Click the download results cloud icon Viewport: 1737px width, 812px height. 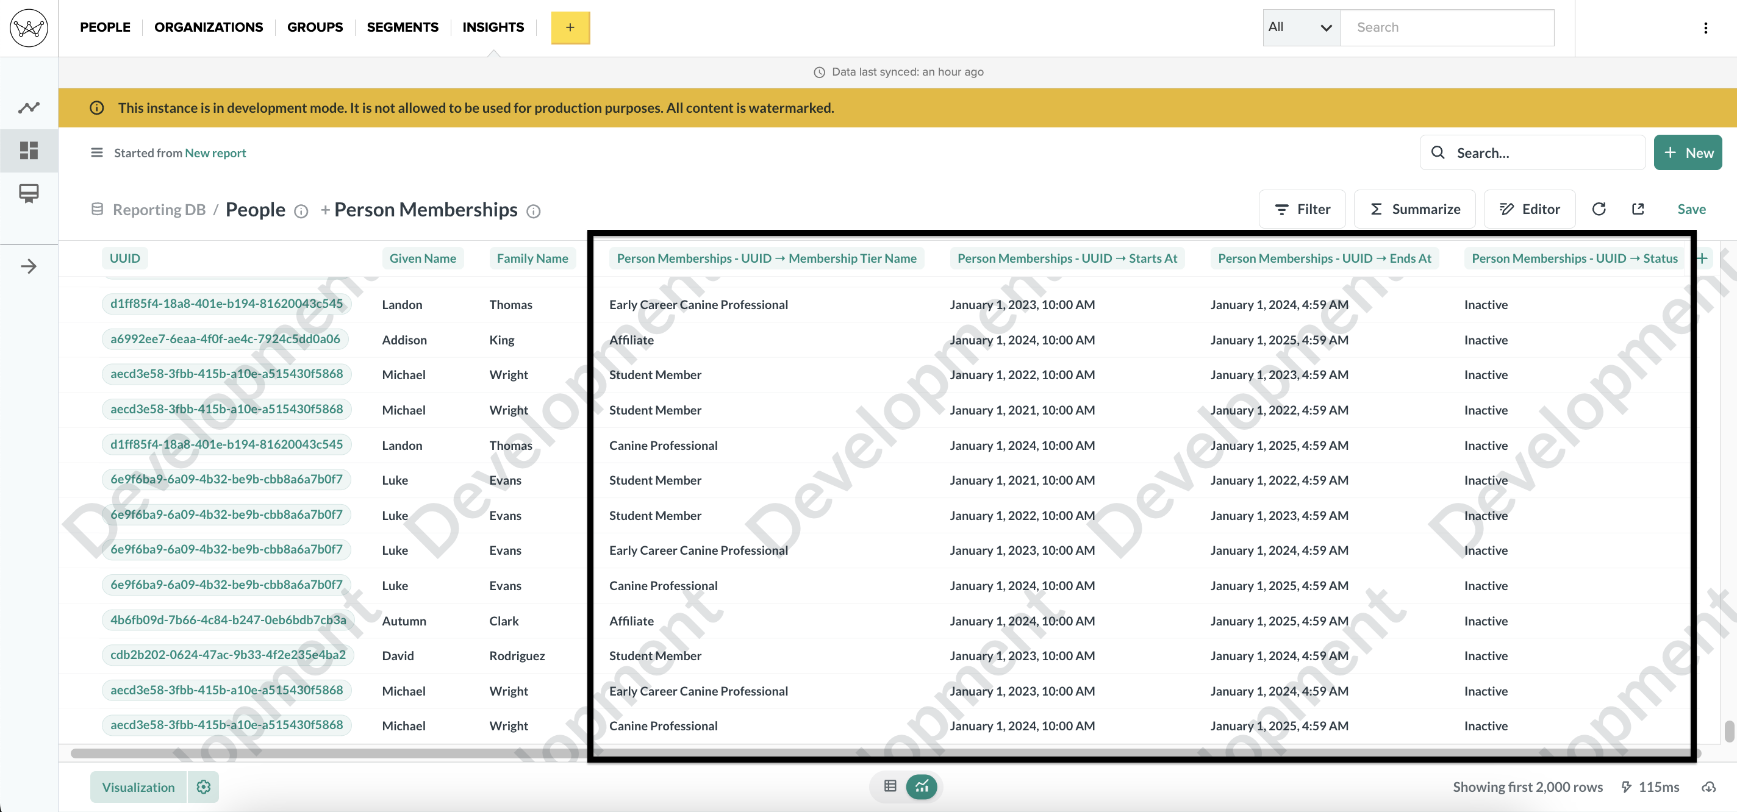[x=1709, y=787]
